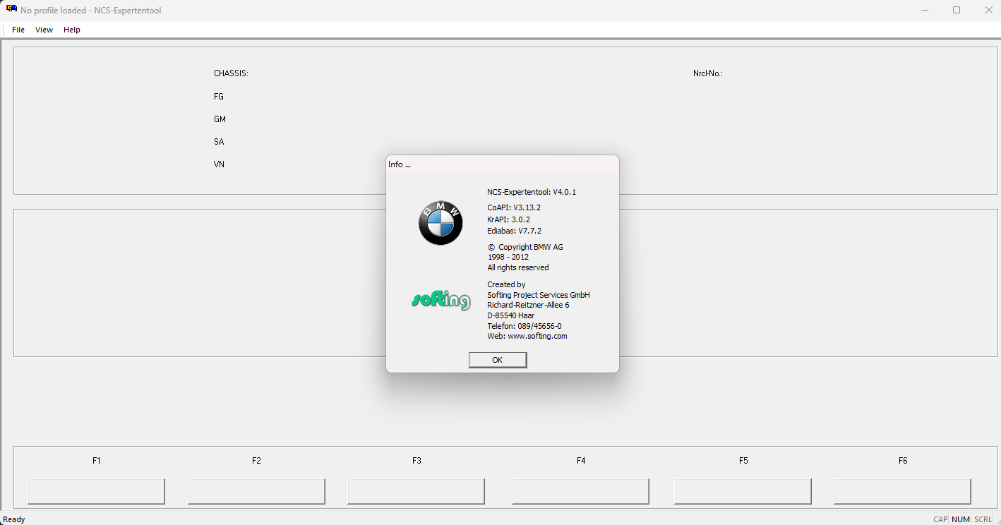The width and height of the screenshot is (1001, 525).
Task: Open the View menu
Action: pos(44,30)
